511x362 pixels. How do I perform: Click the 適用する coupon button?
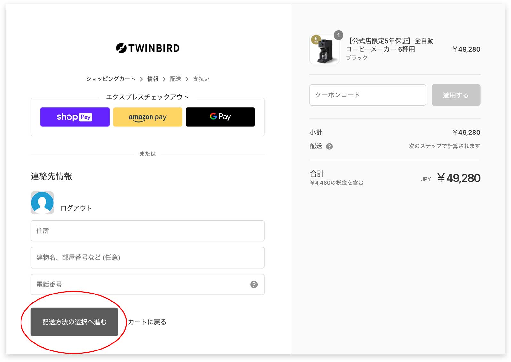coord(456,95)
